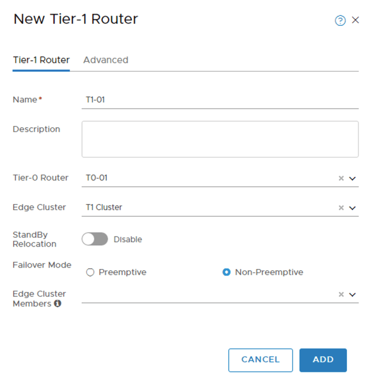
Task: Click the T1 Cluster Edge Cluster value
Action: coord(104,208)
